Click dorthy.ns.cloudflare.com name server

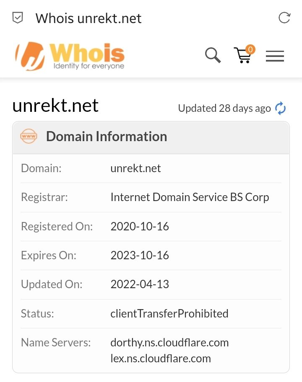click(x=169, y=343)
